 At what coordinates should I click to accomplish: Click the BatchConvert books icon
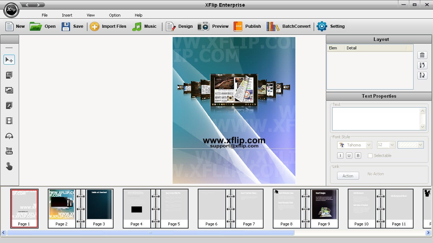(273, 26)
